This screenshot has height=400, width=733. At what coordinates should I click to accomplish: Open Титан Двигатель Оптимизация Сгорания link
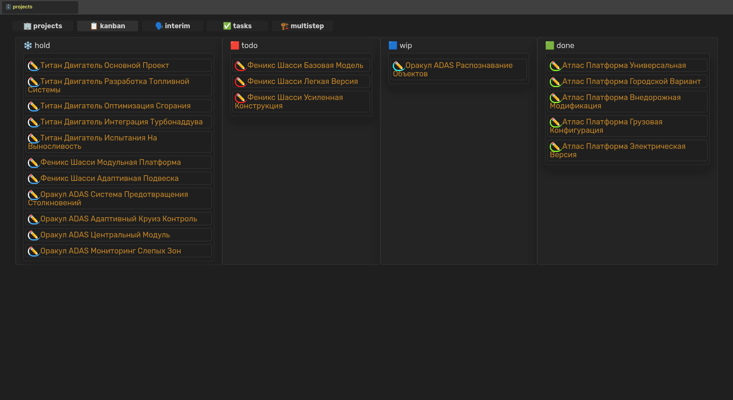pos(115,106)
